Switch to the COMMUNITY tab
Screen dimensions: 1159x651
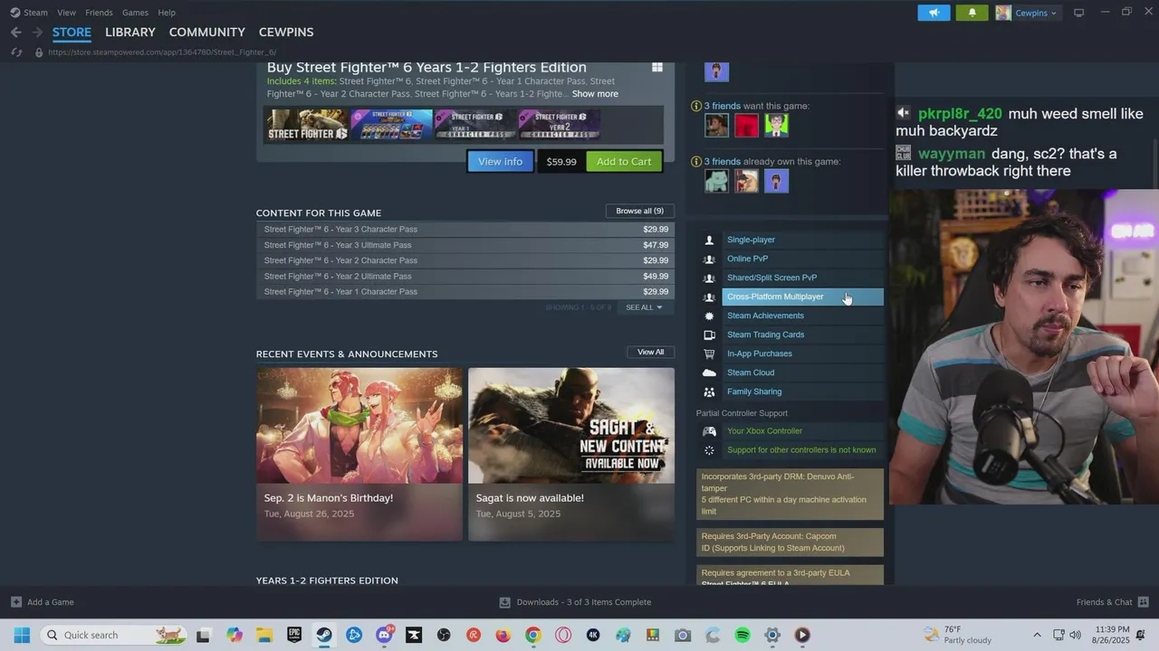click(207, 32)
